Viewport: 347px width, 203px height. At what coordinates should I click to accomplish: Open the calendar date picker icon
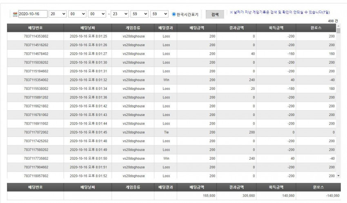15,14
